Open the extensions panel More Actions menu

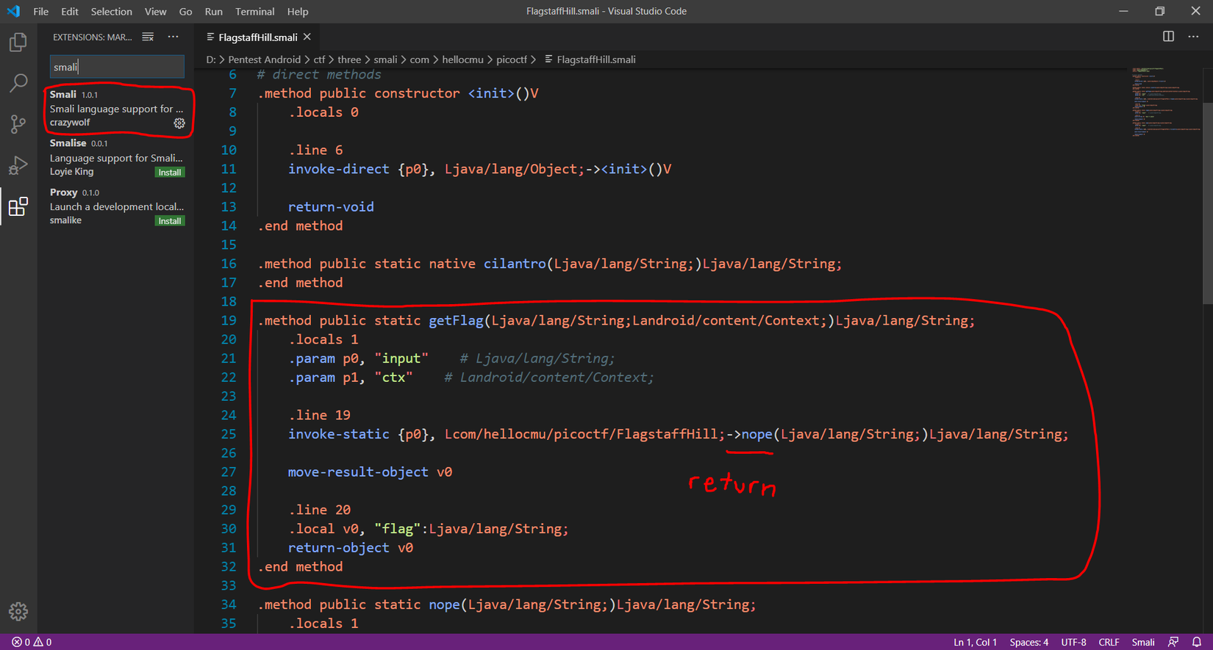[173, 37]
